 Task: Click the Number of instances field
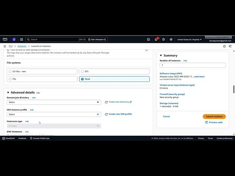193,65
